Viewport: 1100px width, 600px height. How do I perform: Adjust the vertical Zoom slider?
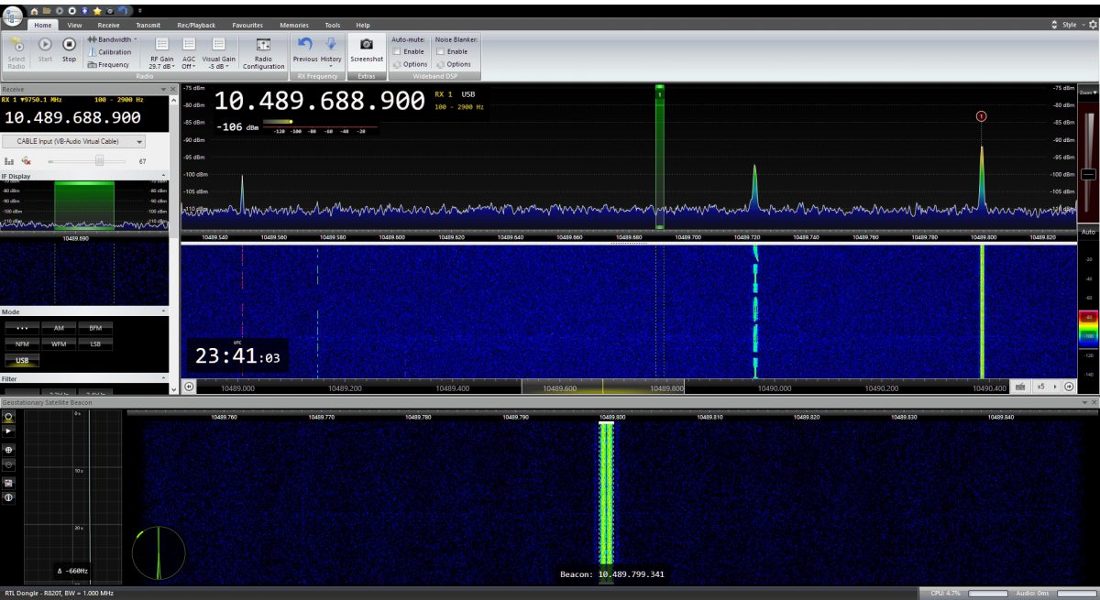(1088, 174)
